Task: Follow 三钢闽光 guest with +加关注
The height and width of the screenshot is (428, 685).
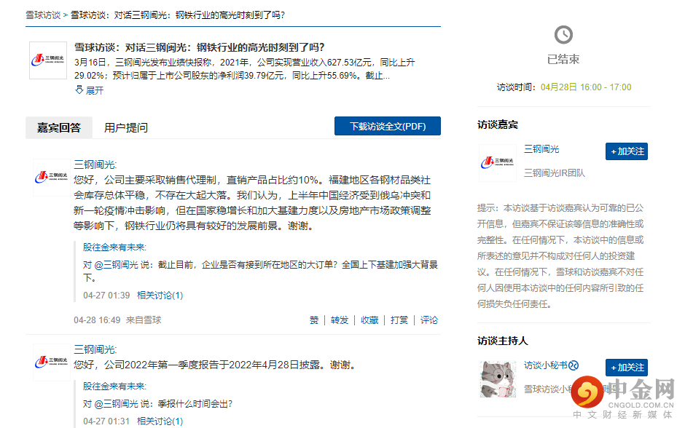Action: (x=627, y=151)
